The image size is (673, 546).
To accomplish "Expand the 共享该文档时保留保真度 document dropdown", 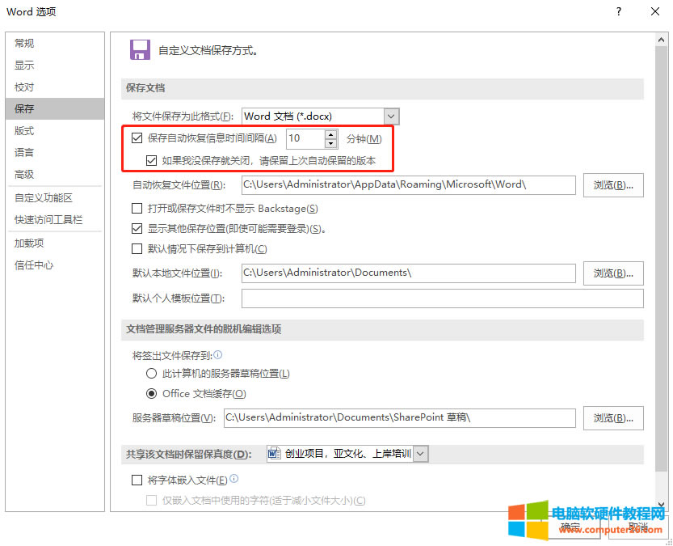I will (420, 454).
